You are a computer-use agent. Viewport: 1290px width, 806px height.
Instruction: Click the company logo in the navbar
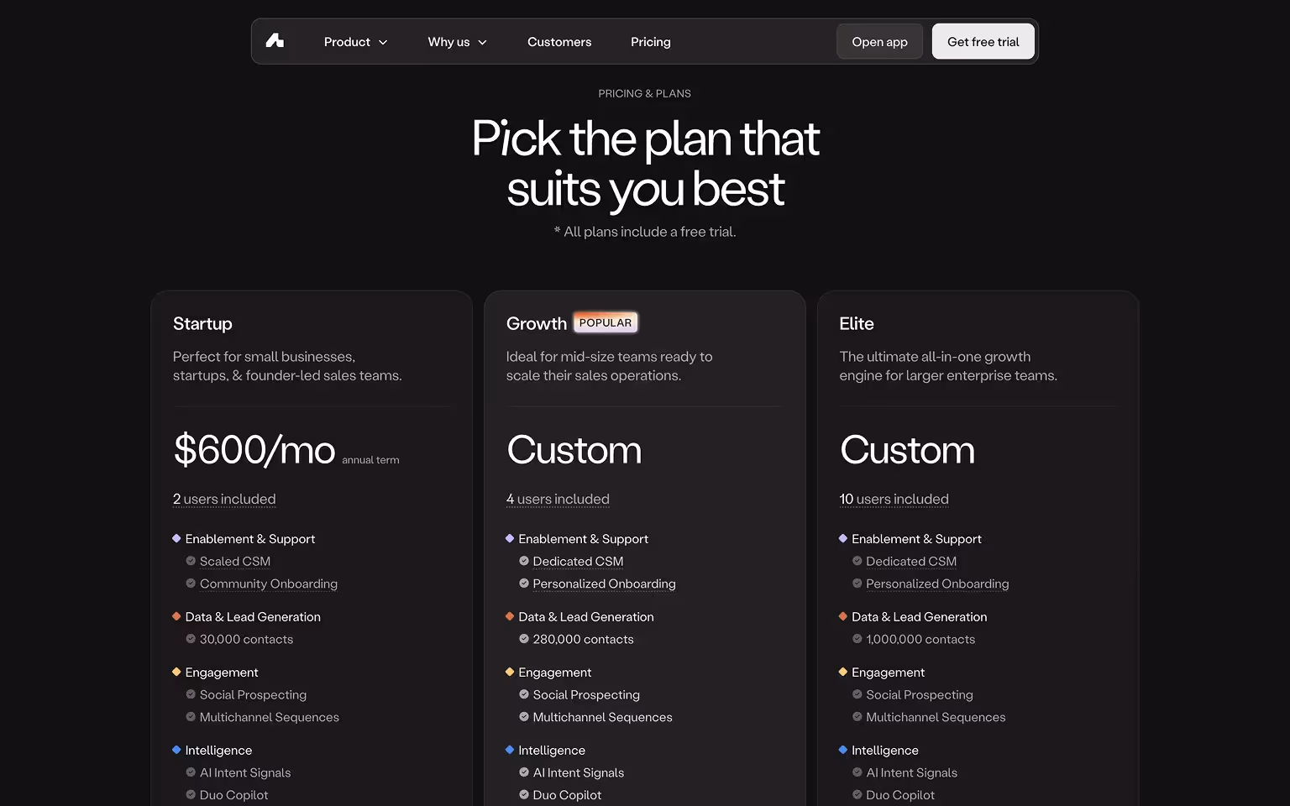coord(275,40)
